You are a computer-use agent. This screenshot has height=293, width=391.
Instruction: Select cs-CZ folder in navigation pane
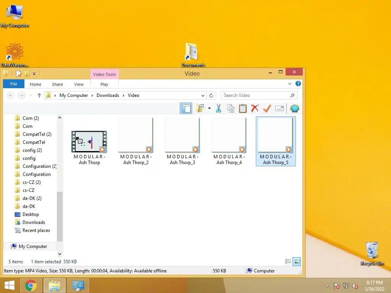(x=28, y=190)
